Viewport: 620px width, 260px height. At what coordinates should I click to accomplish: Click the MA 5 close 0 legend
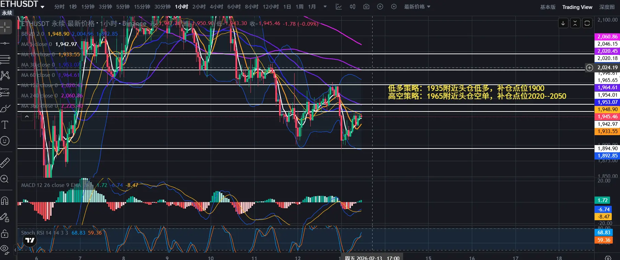click(36, 44)
